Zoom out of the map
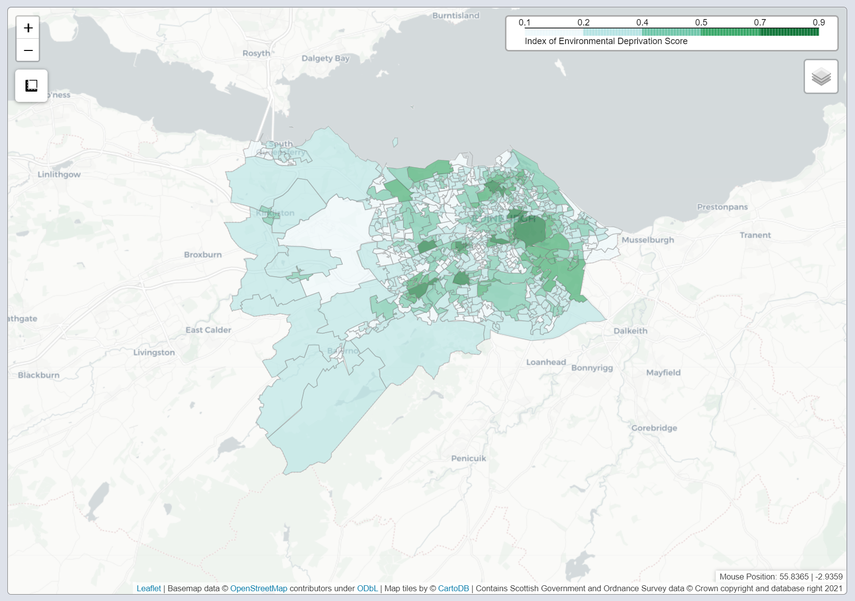The image size is (855, 601). coord(28,50)
